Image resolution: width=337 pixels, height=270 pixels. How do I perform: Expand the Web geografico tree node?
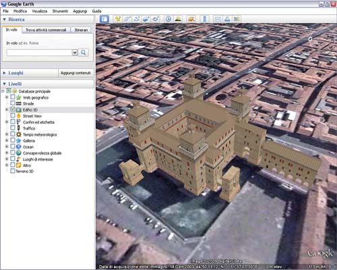pos(7,97)
